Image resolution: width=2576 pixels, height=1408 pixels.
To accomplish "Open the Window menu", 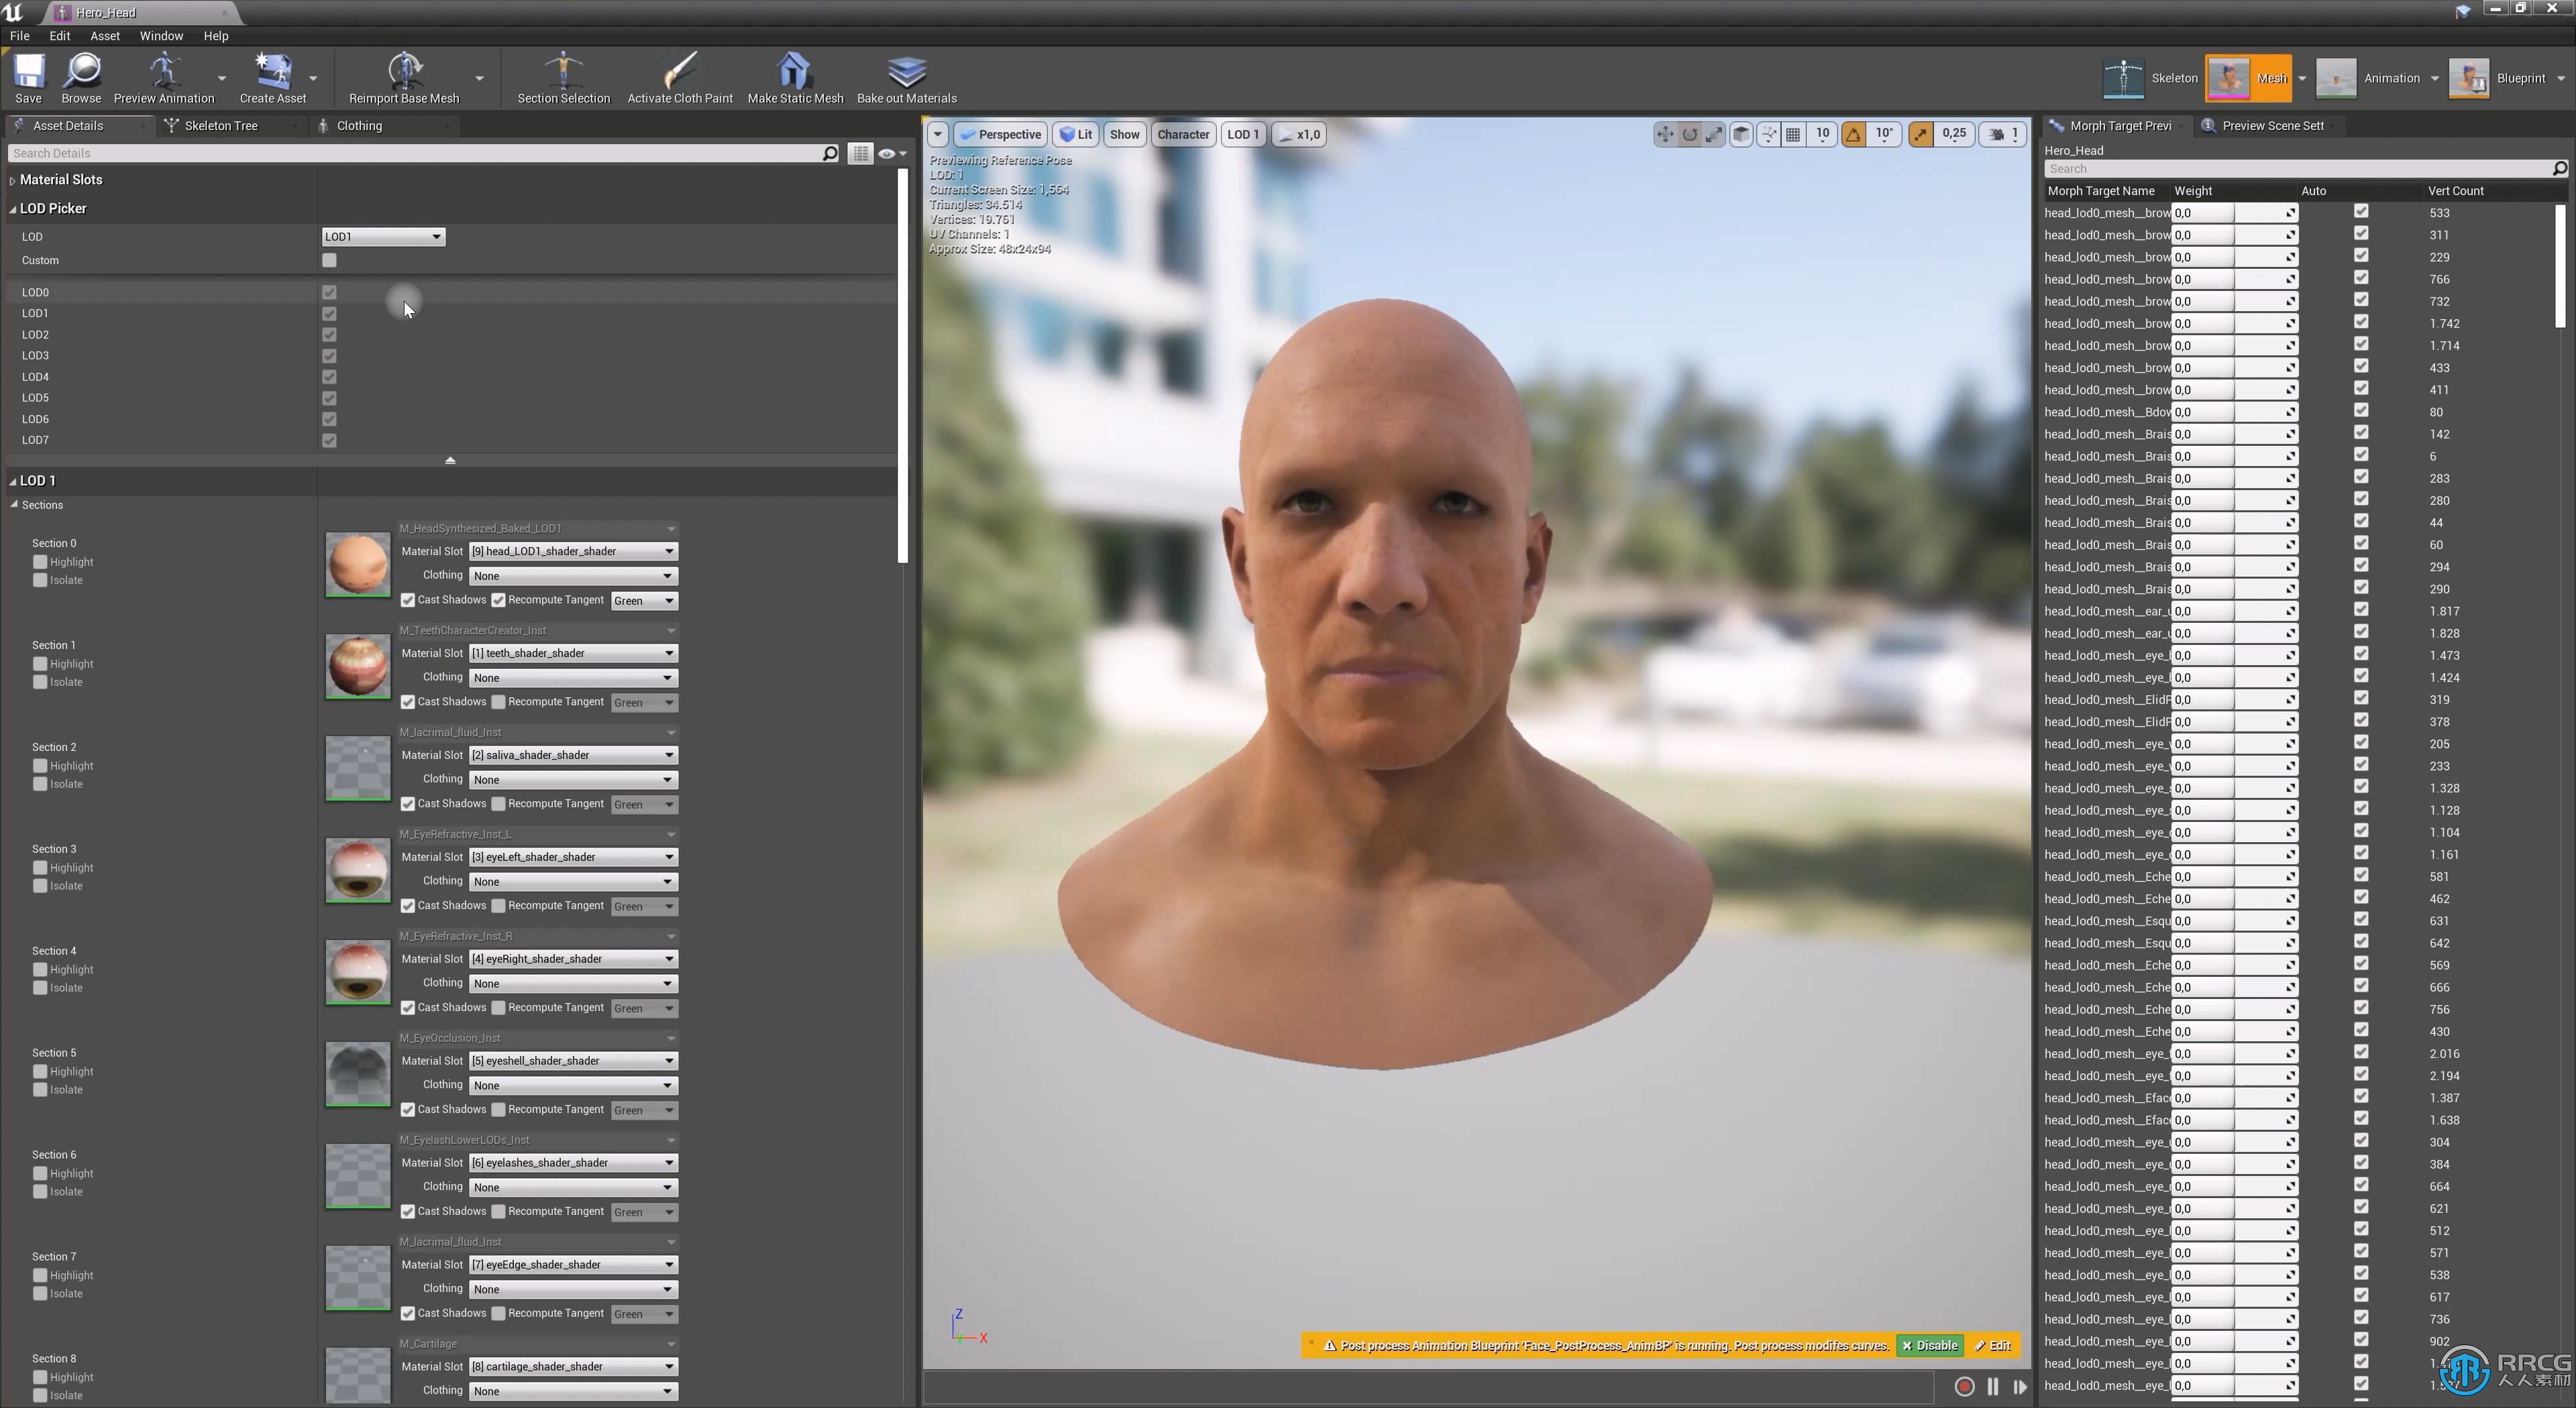I will tap(161, 36).
